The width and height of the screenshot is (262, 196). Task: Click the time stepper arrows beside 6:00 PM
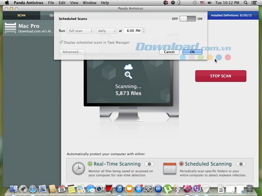(x=144, y=31)
